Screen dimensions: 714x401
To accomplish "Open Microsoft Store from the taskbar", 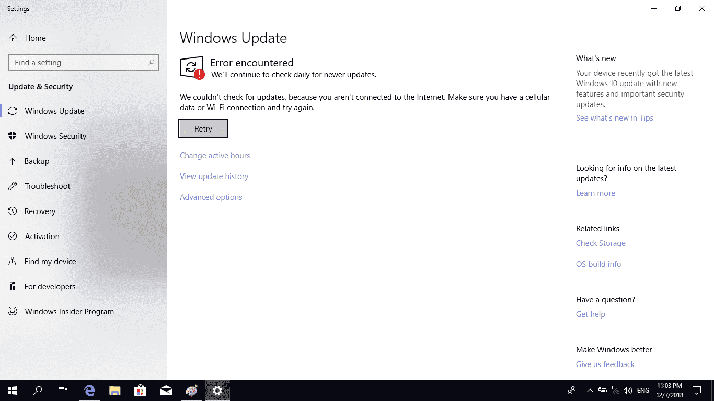I will [x=141, y=391].
